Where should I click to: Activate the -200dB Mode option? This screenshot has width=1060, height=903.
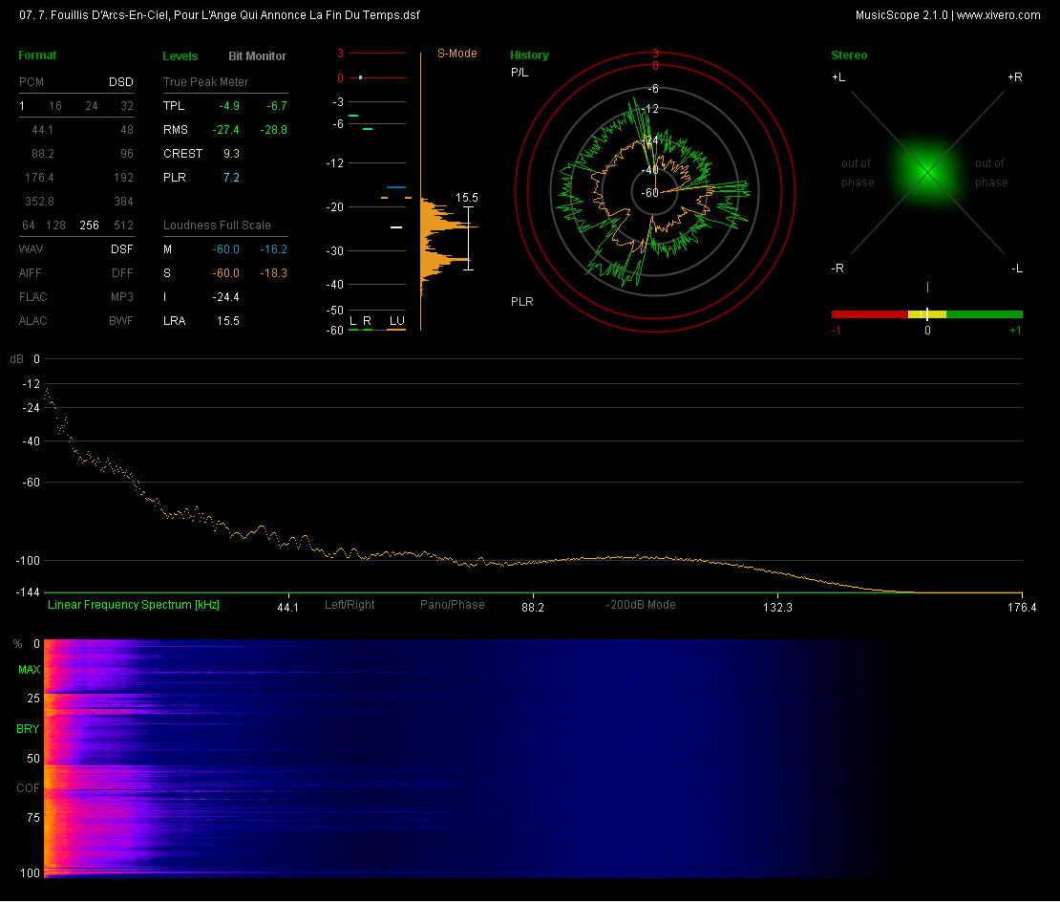pos(641,605)
